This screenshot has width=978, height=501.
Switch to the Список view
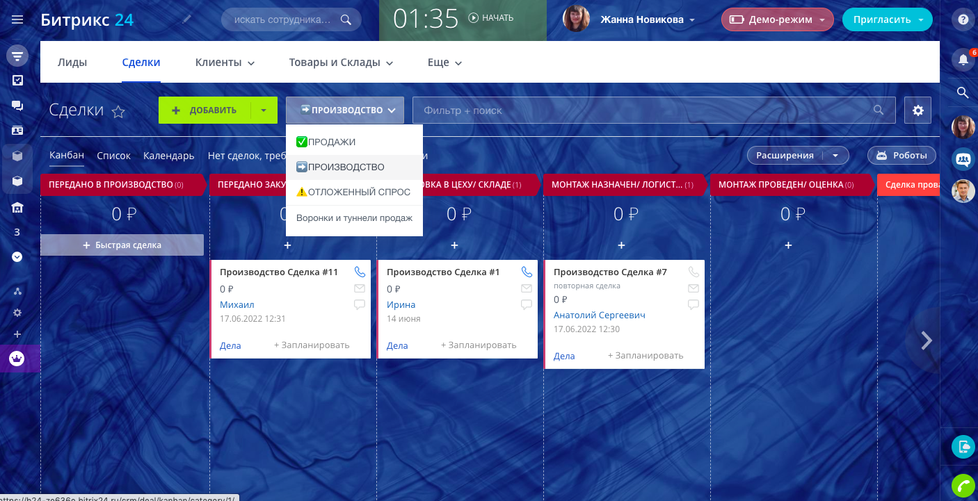click(x=114, y=156)
